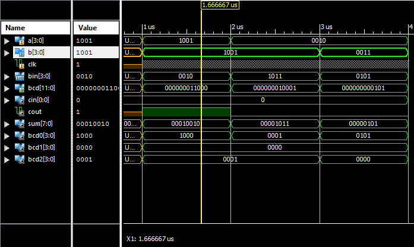
Task: Click value 0010 in the bin[3:0] row
Action: pyautogui.click(x=84, y=76)
